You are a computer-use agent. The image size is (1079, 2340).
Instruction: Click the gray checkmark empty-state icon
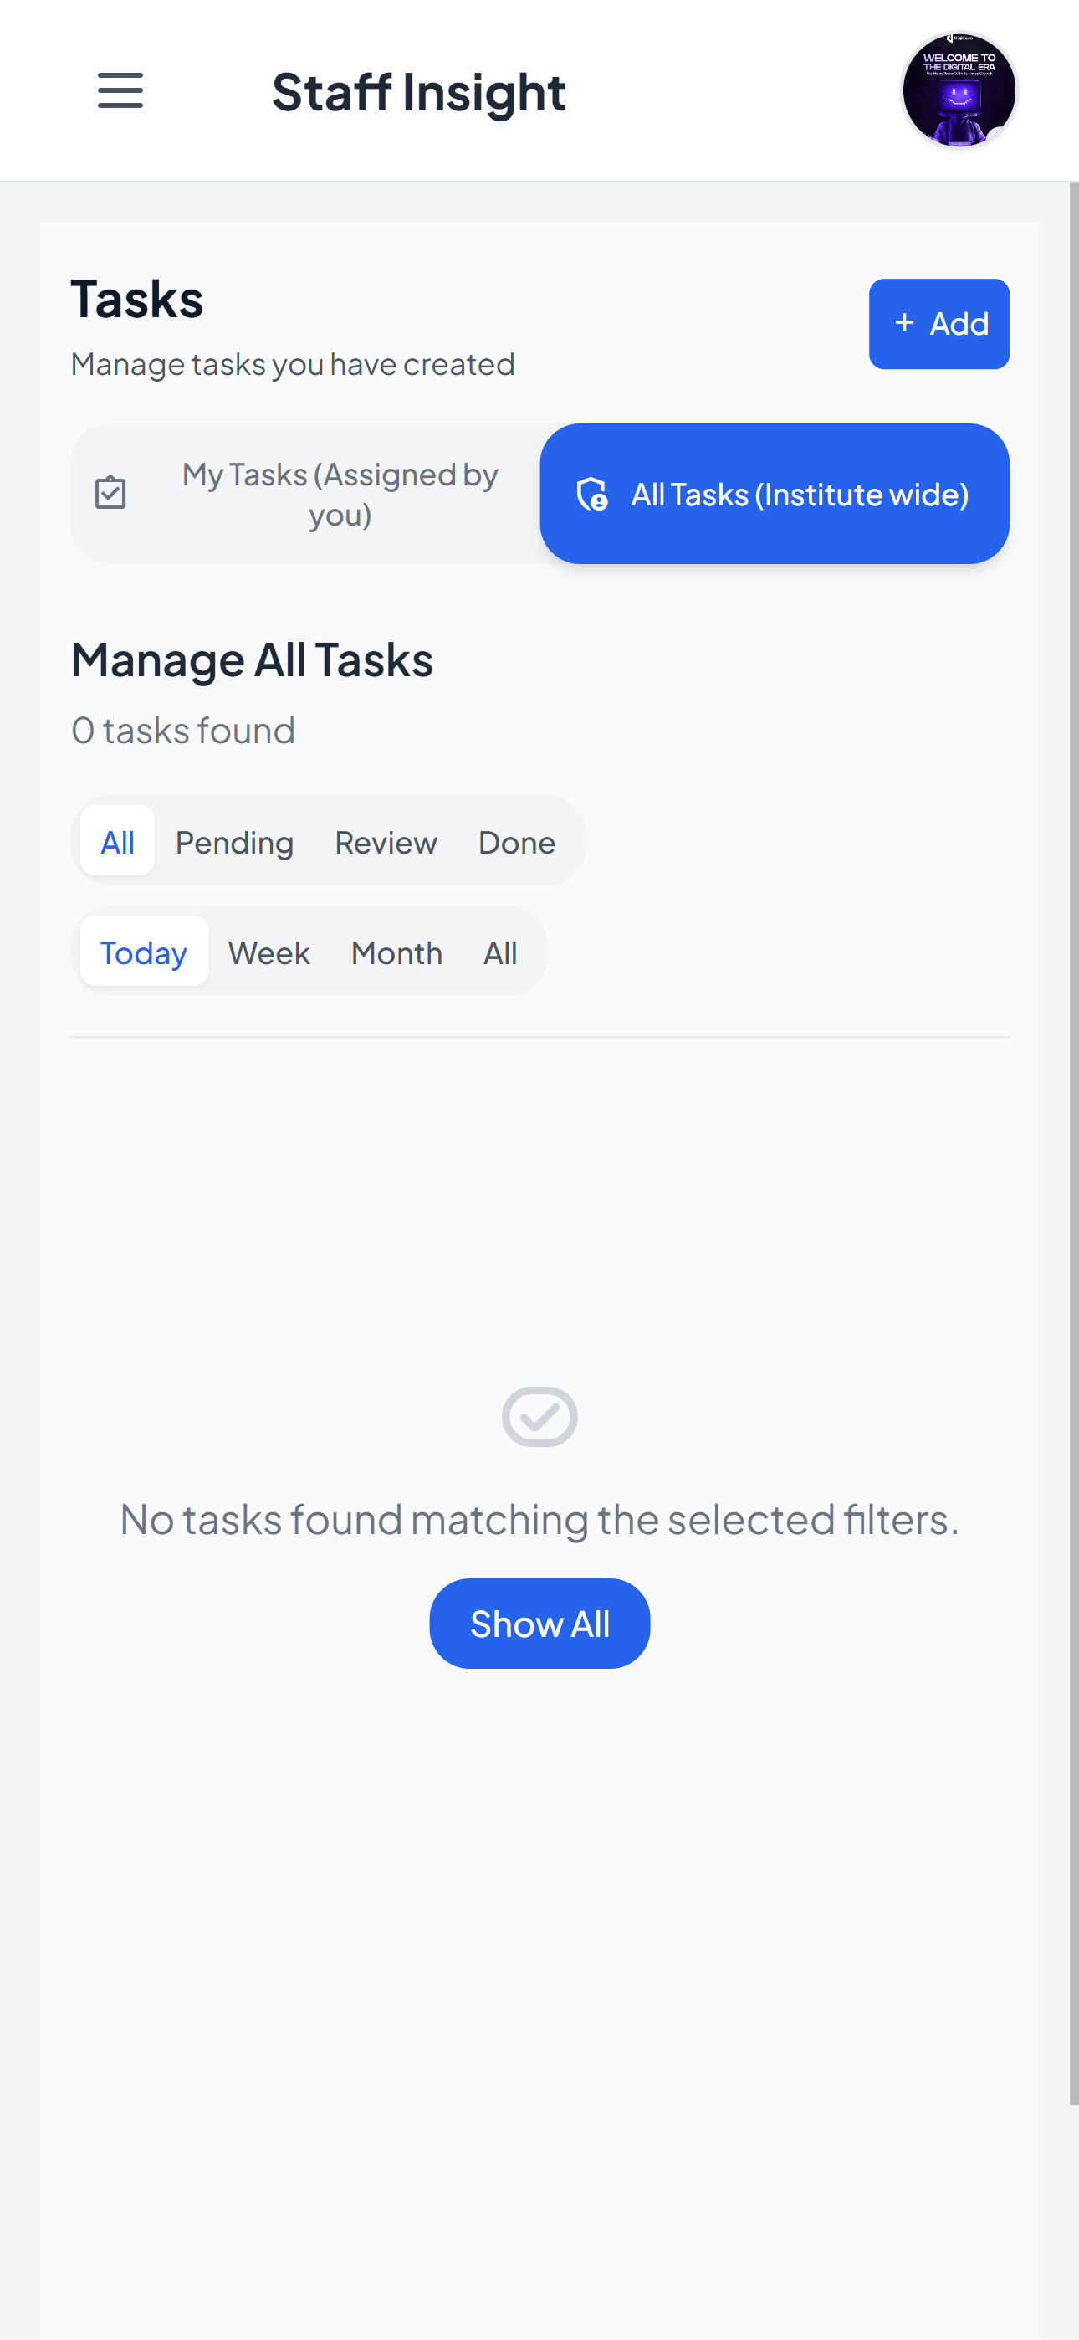[x=539, y=1416]
